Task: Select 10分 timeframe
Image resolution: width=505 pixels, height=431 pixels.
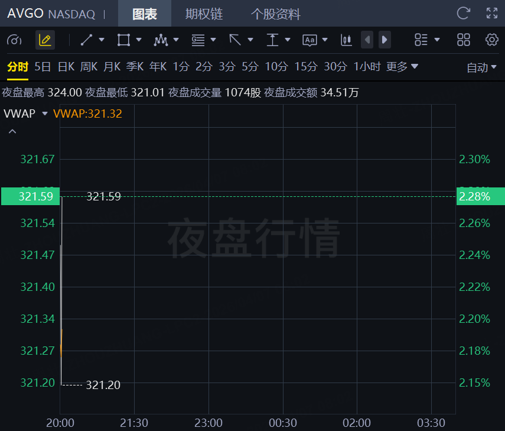Action: [x=276, y=67]
